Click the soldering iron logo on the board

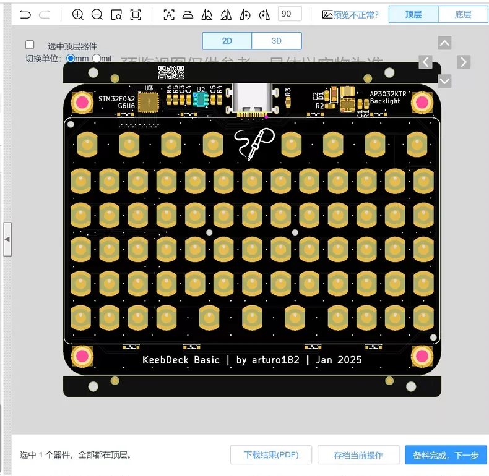(x=254, y=144)
